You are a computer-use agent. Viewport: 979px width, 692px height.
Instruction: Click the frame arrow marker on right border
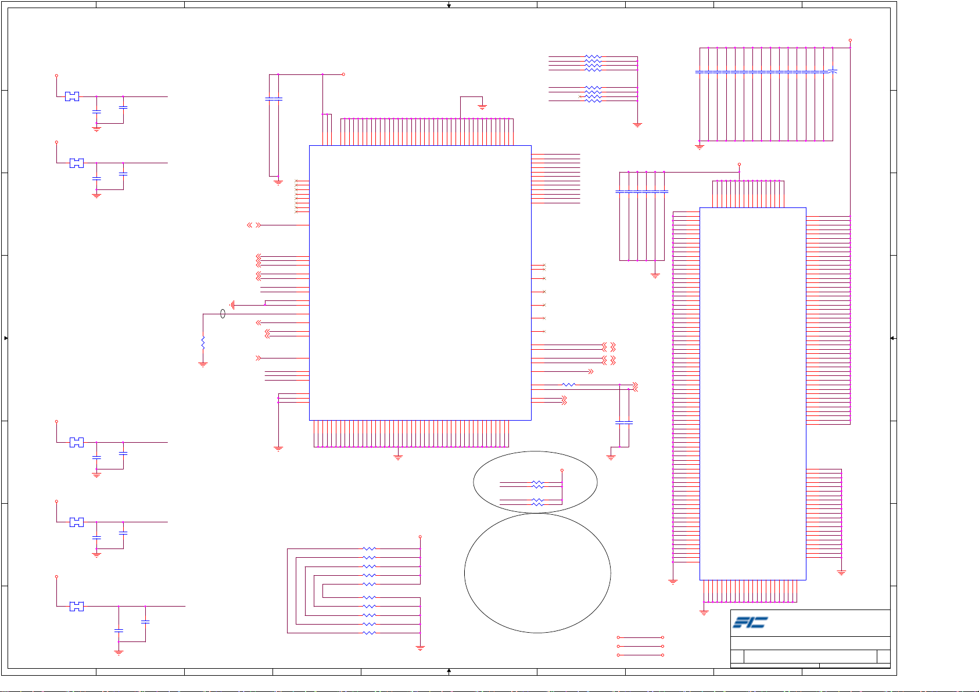[x=893, y=338]
